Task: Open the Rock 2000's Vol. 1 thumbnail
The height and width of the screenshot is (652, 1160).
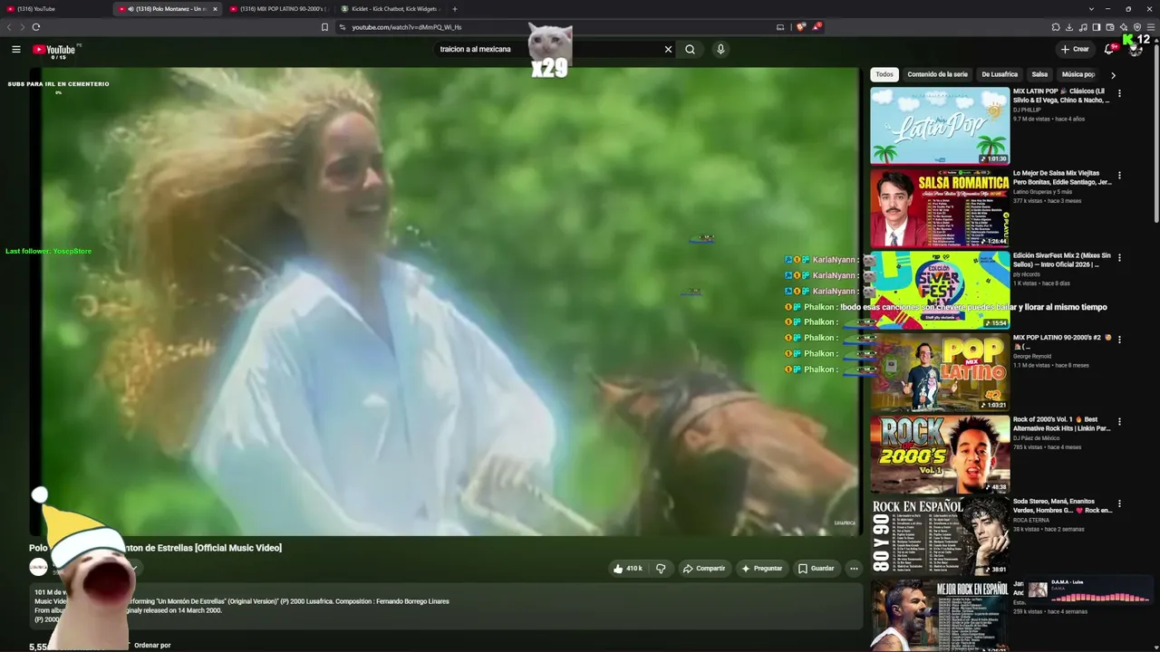Action: (x=940, y=455)
